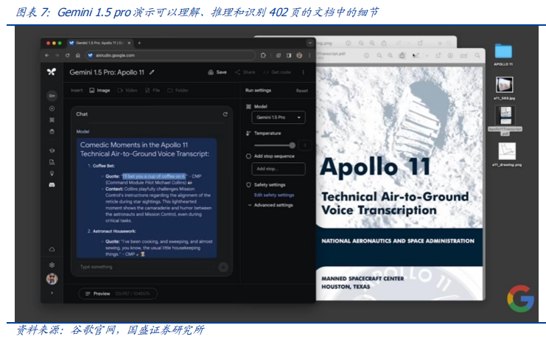Open the tab search dropdown arrow
The image size is (546, 342).
310,43
